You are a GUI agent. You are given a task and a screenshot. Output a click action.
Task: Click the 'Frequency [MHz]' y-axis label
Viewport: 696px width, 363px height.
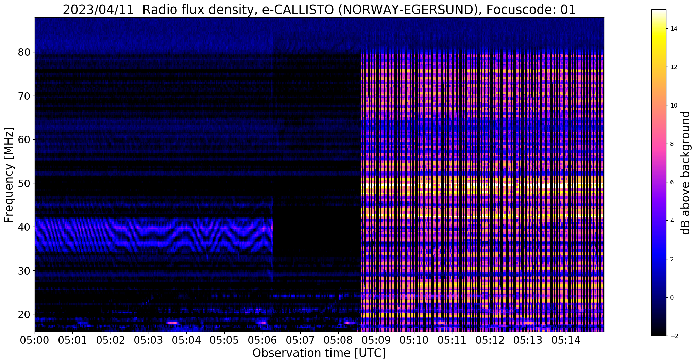pyautogui.click(x=9, y=175)
